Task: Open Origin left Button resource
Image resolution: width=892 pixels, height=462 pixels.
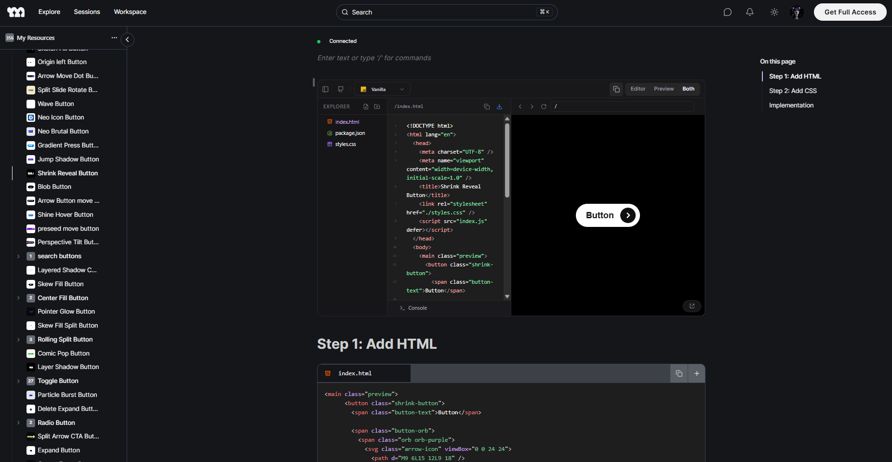Action: click(62, 62)
